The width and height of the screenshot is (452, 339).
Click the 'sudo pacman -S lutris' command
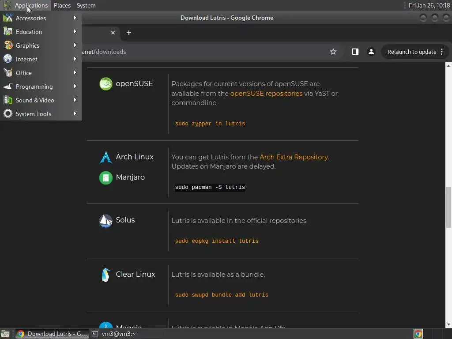click(x=210, y=187)
